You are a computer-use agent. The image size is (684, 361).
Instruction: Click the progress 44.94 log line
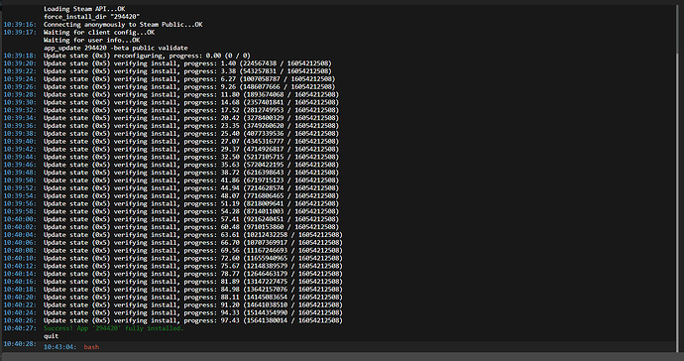click(191, 188)
